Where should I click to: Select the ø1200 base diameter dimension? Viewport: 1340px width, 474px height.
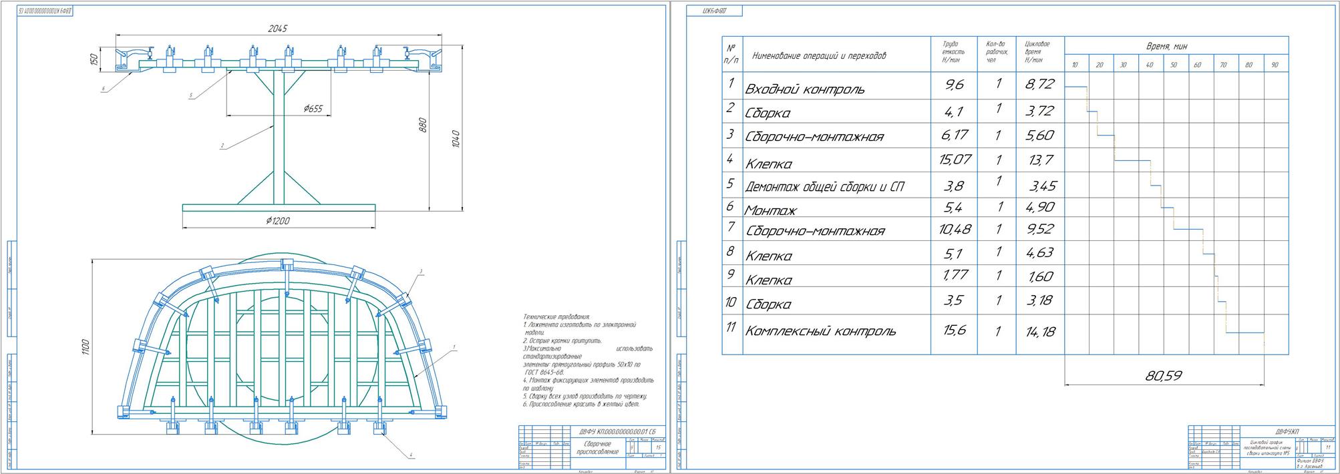tap(278, 221)
